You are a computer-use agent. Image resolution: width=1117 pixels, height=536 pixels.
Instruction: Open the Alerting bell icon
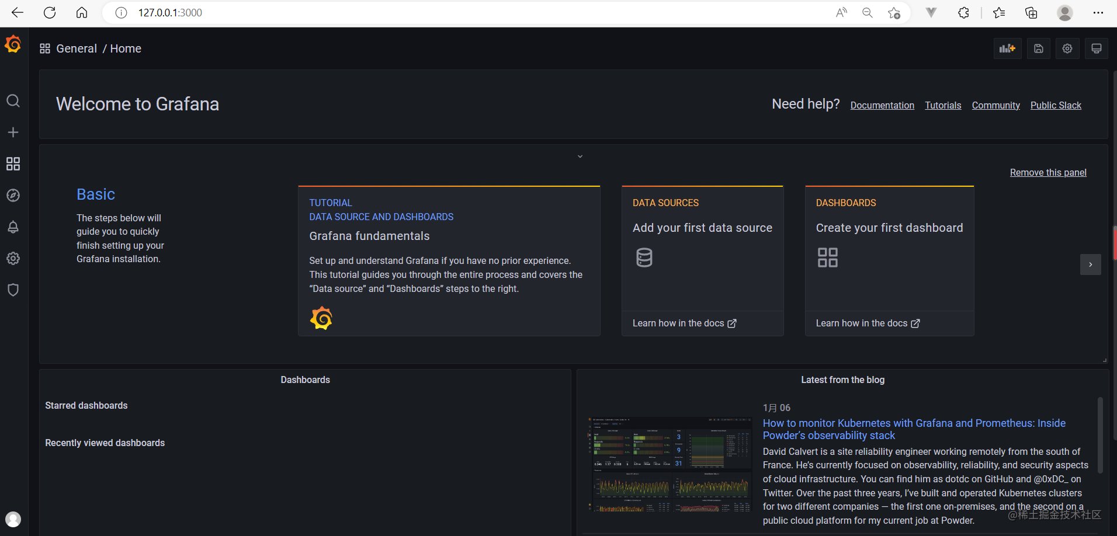point(13,227)
